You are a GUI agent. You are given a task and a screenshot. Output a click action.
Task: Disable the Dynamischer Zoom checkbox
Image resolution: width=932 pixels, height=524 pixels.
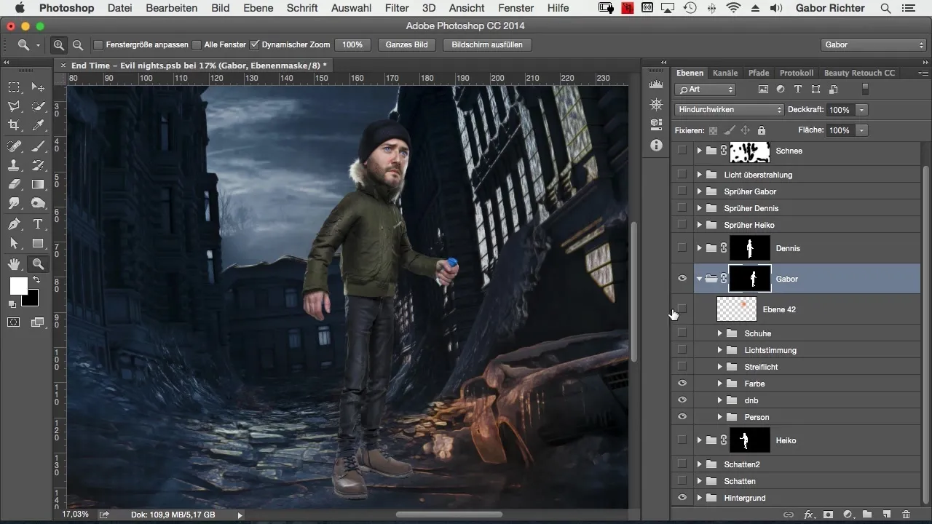tap(254, 45)
